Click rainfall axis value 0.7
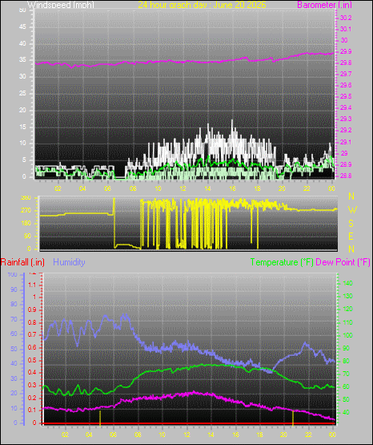The width and height of the screenshot is (373, 445). pos(32,335)
